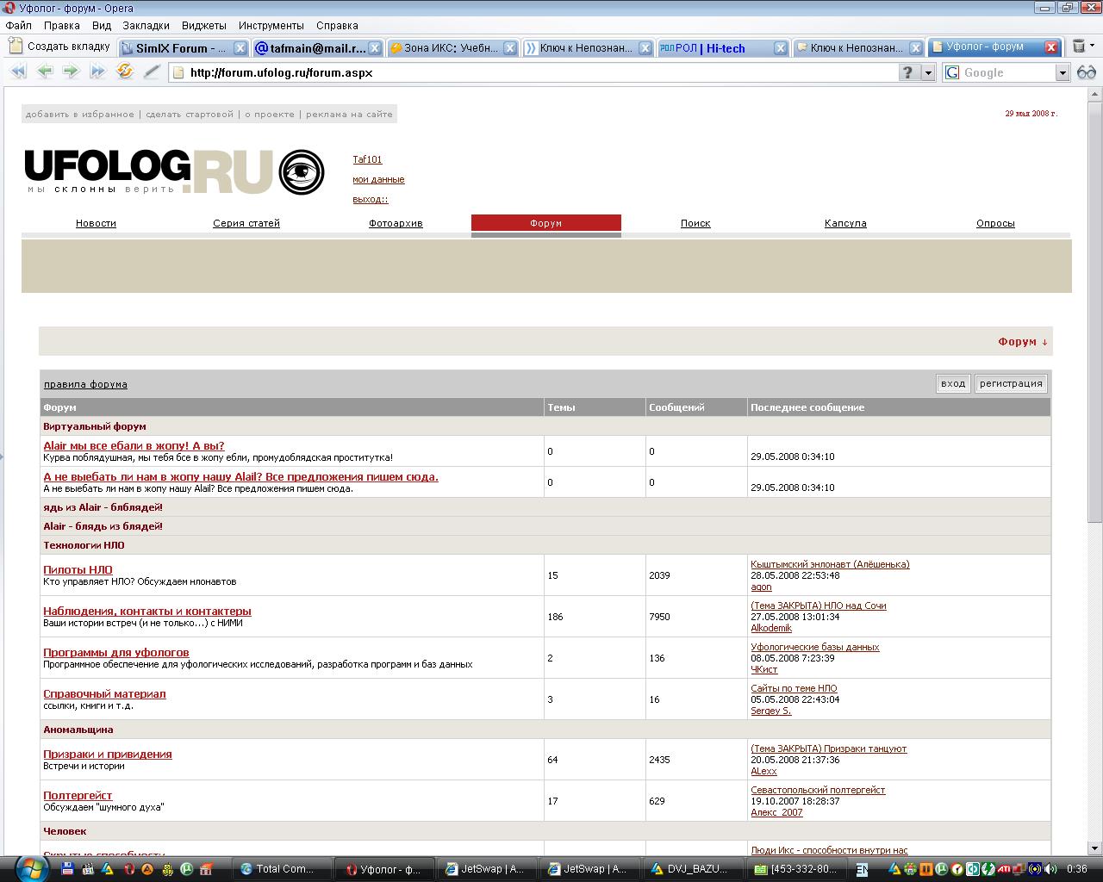Reload the page with the refresh icon

125,72
